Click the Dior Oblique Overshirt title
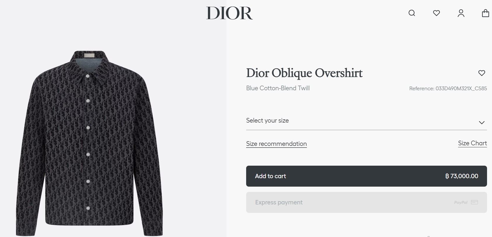This screenshot has width=492, height=237. pyautogui.click(x=304, y=73)
